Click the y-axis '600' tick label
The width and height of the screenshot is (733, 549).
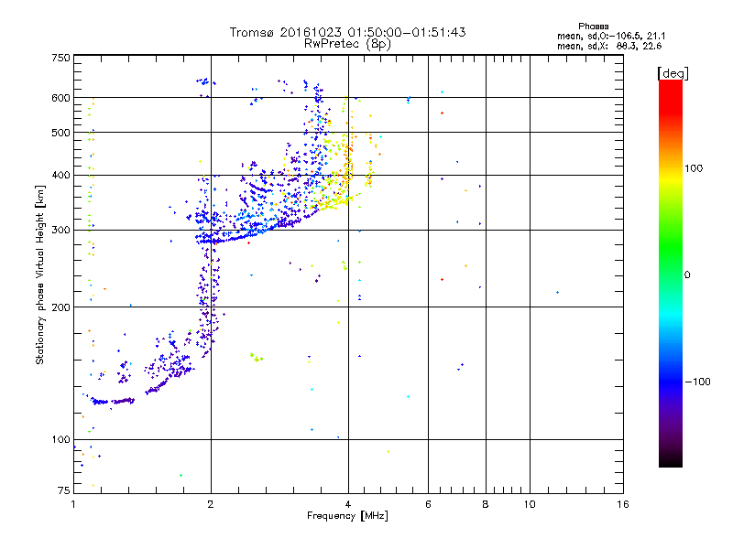click(60, 98)
